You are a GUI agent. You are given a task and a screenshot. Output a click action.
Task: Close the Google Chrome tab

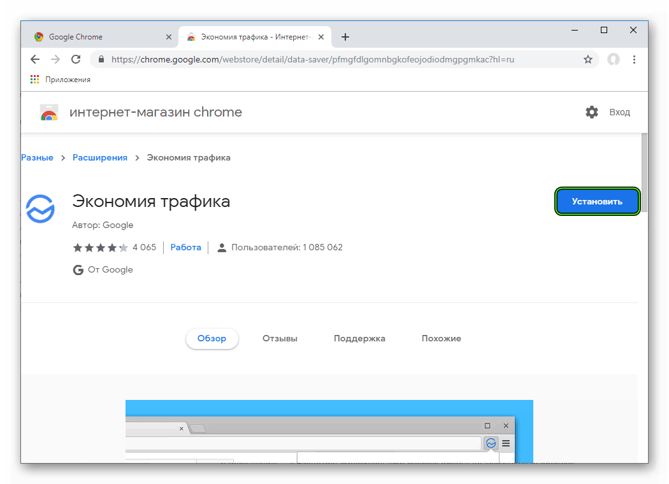[169, 37]
